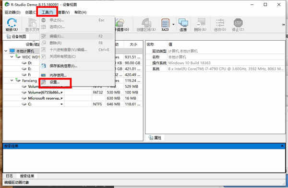Collapse the 本地计算机 tree node

[x=6, y=51]
